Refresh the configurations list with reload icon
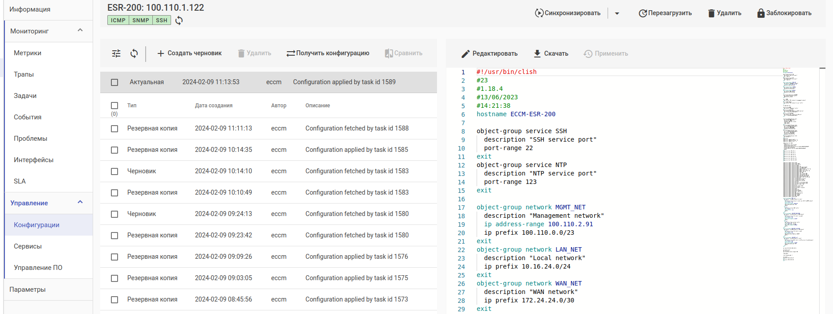833x314 pixels. (134, 53)
